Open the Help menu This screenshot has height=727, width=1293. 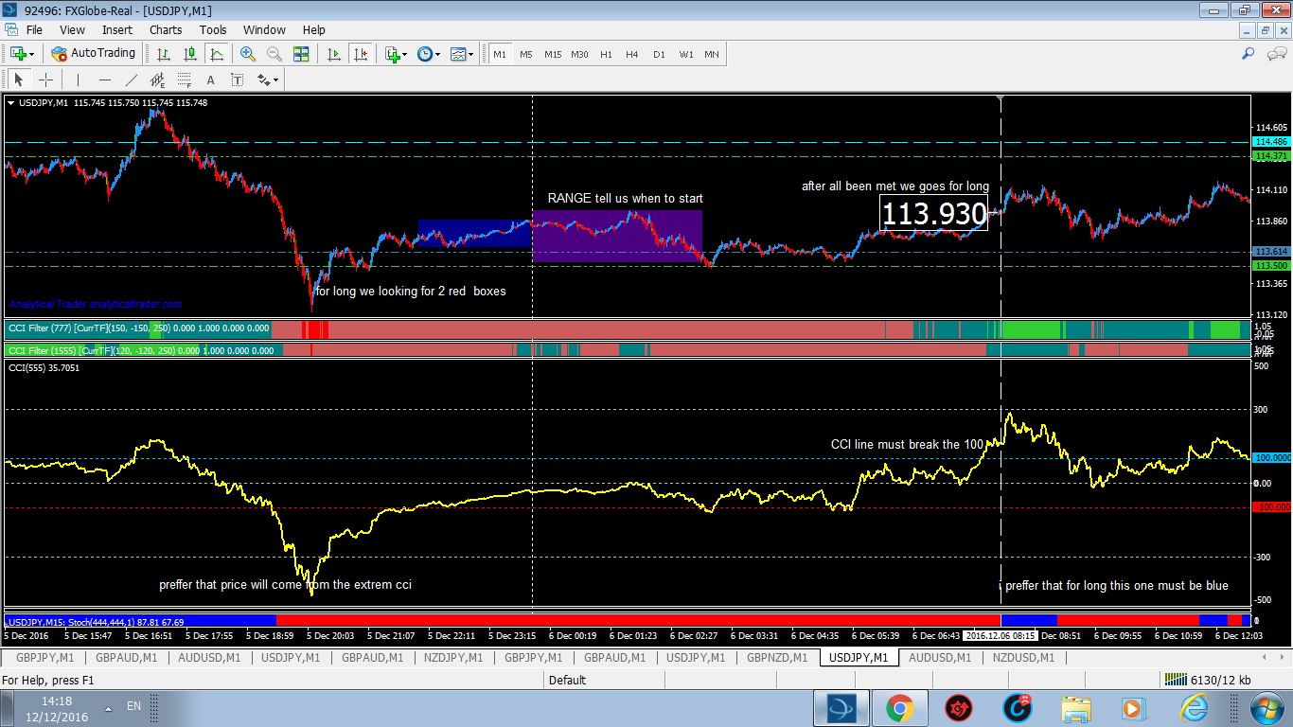313,30
